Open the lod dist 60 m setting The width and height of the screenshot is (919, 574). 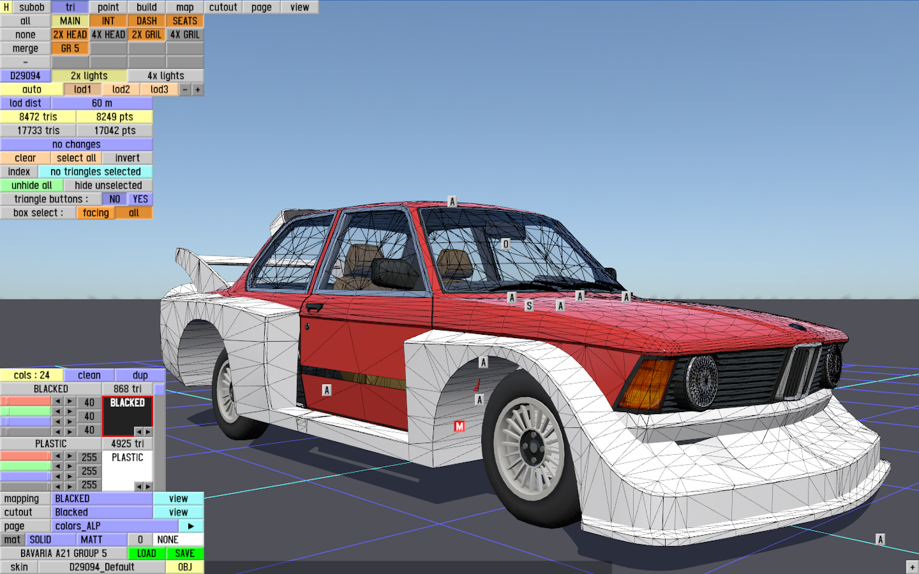(x=102, y=103)
